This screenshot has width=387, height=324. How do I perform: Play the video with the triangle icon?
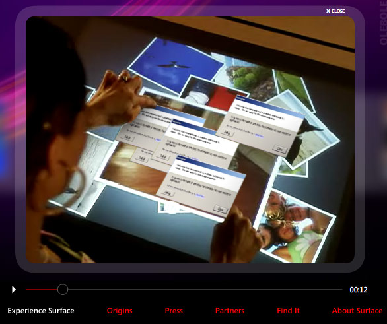click(x=14, y=289)
